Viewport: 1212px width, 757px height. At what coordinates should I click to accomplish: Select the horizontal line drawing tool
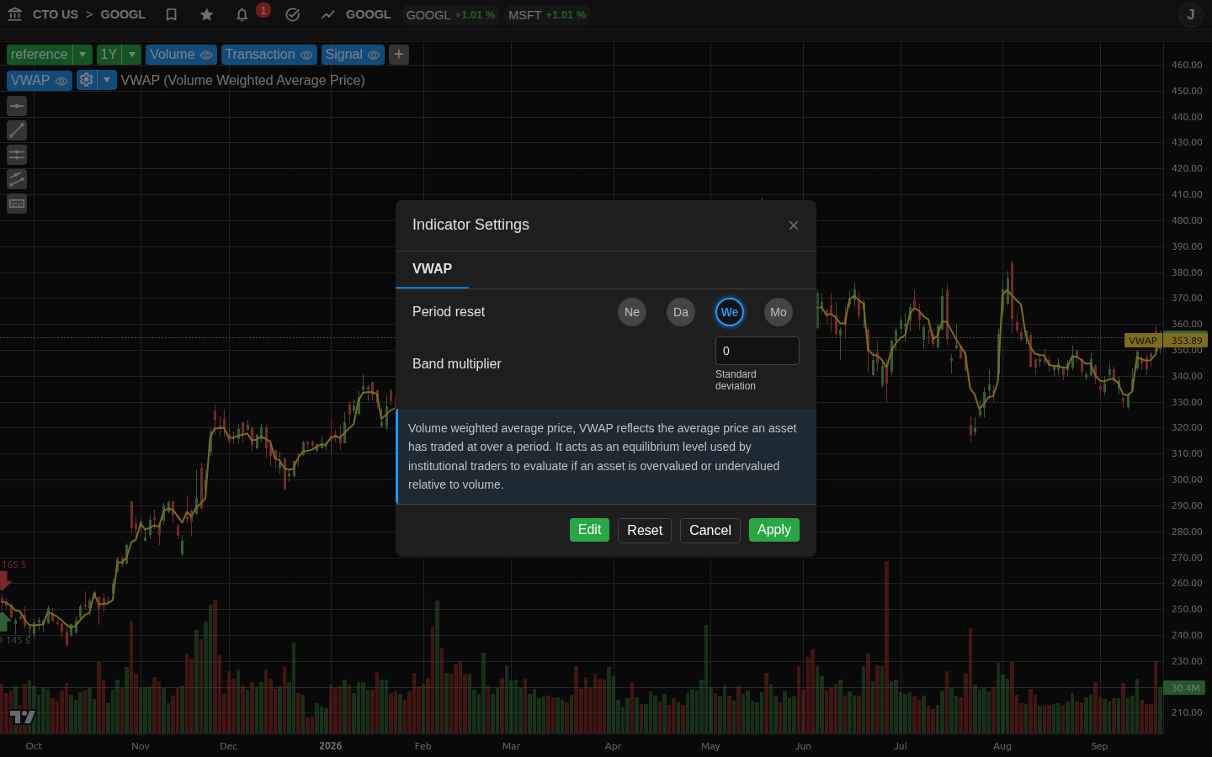[17, 106]
